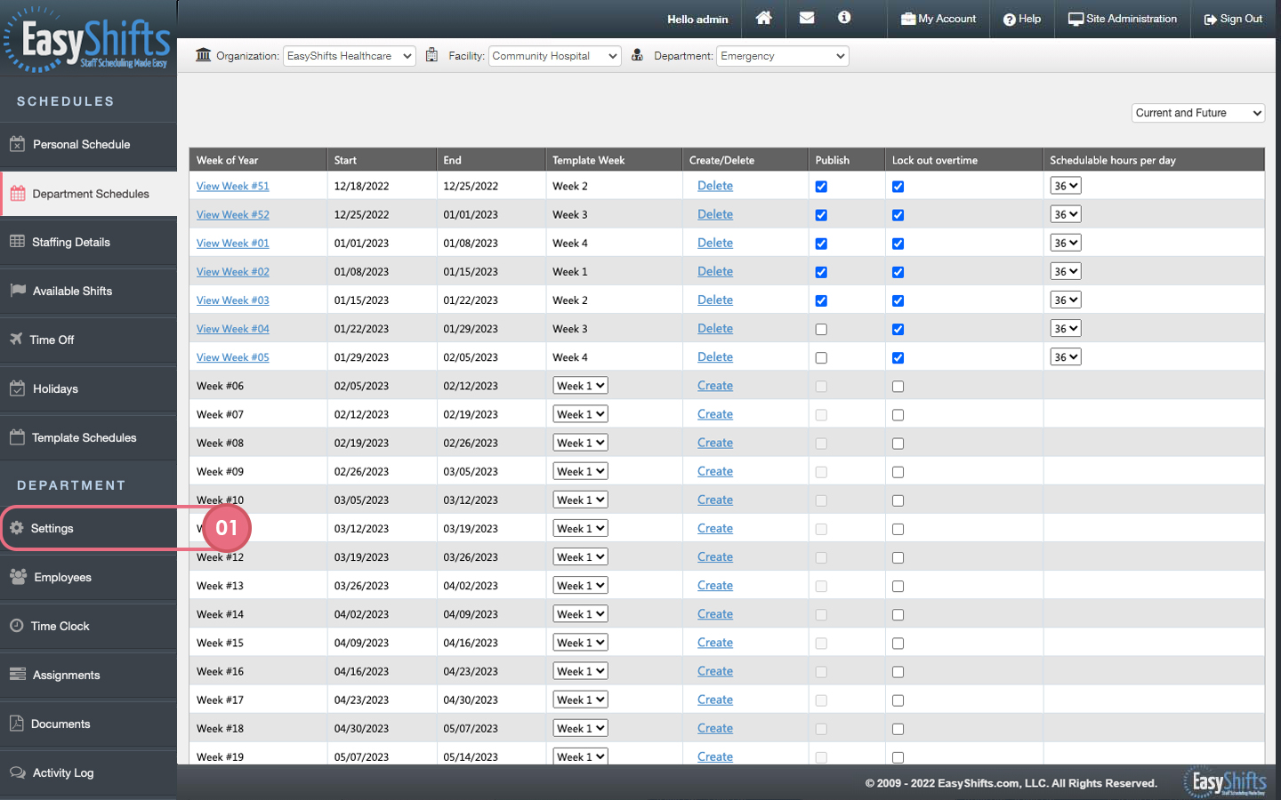
Task: Click the Time Off airplane icon
Action: (x=16, y=339)
